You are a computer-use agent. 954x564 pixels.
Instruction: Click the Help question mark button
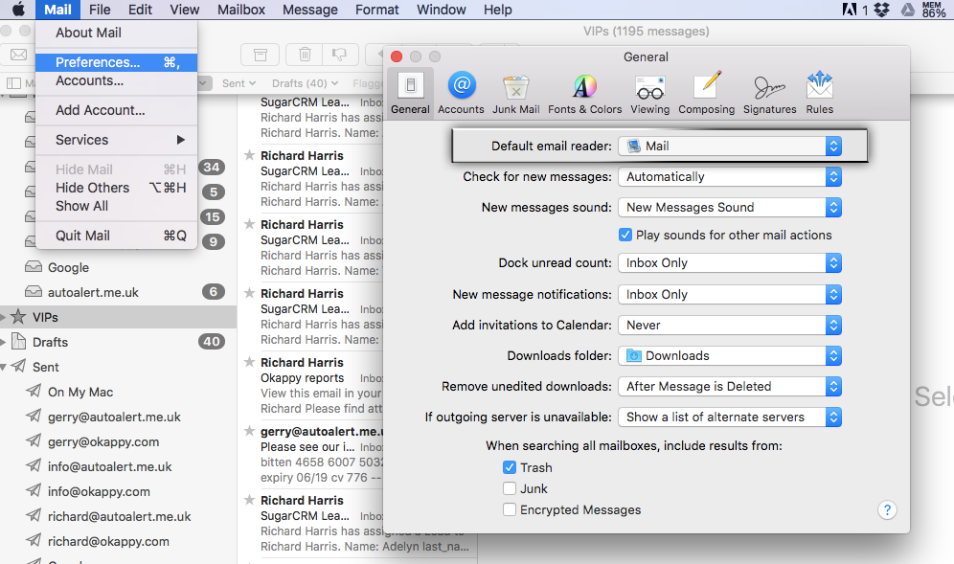click(x=887, y=509)
